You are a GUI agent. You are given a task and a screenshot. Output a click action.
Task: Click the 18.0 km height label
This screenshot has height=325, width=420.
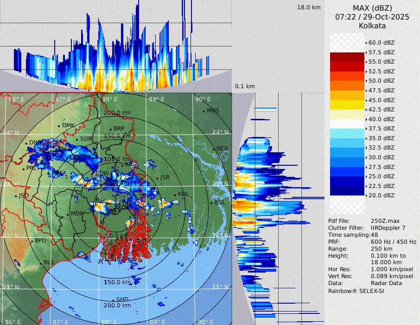pos(309,7)
